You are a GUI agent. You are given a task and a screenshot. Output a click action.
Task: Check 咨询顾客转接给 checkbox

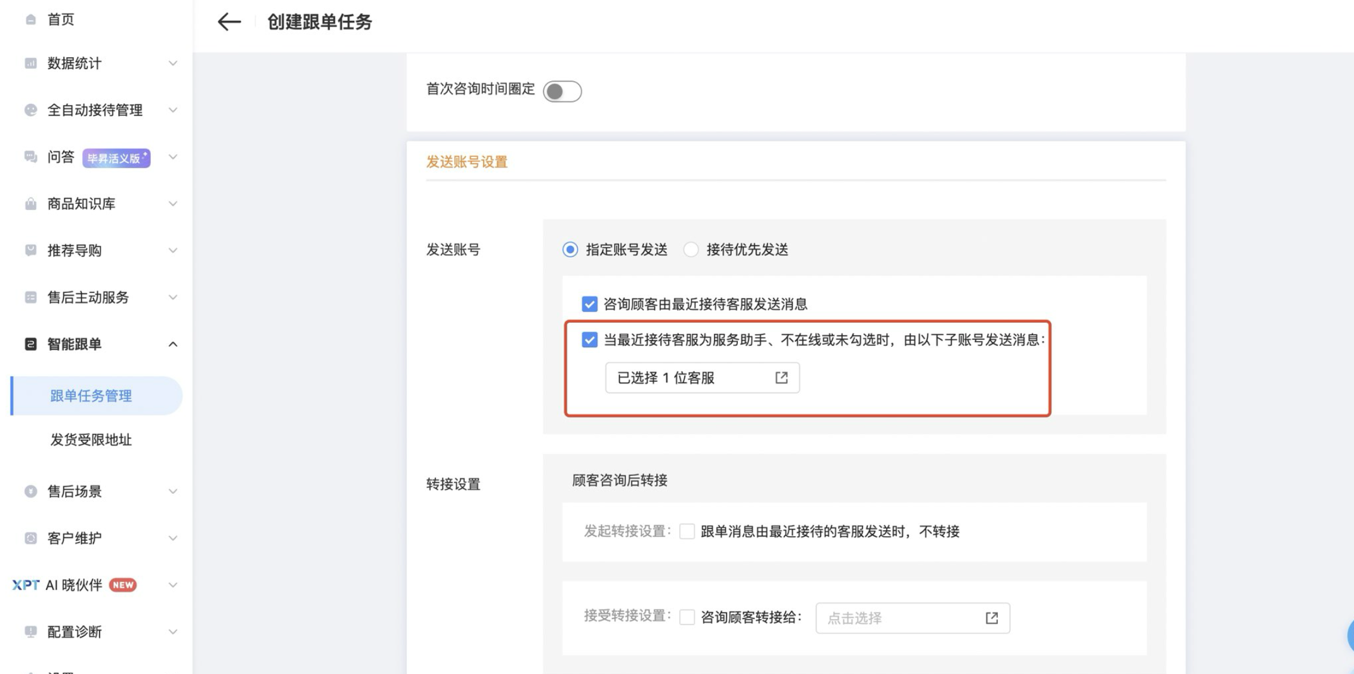tap(687, 617)
